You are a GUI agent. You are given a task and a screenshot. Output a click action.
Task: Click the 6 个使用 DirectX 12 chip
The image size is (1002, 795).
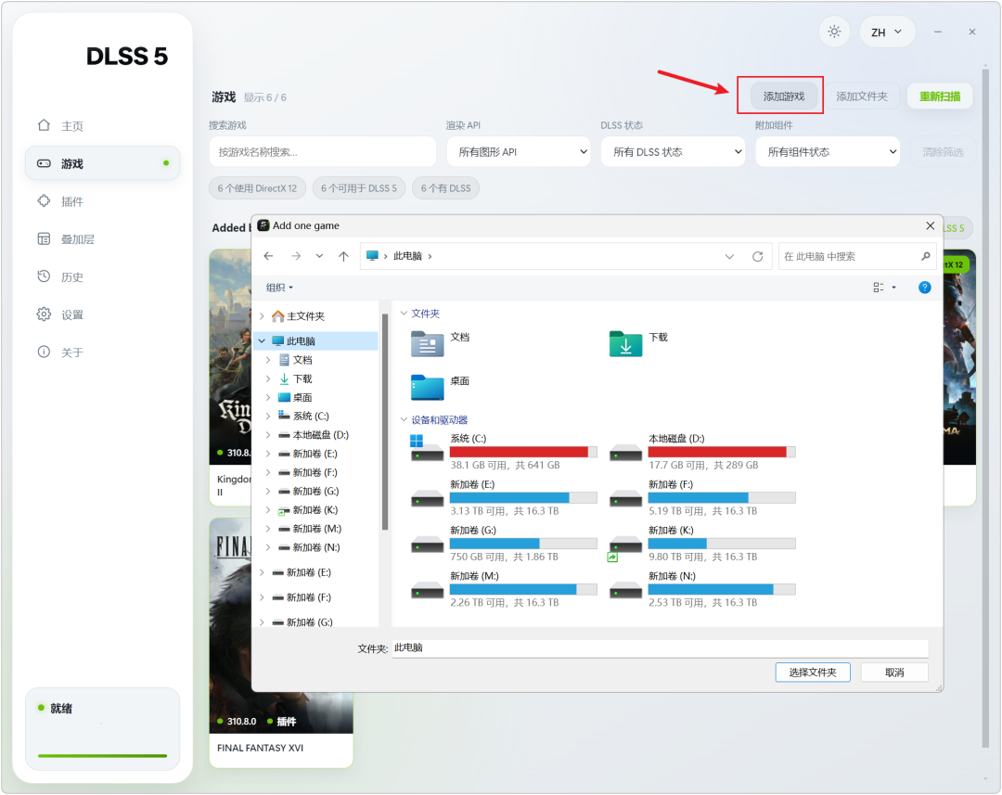(x=257, y=188)
